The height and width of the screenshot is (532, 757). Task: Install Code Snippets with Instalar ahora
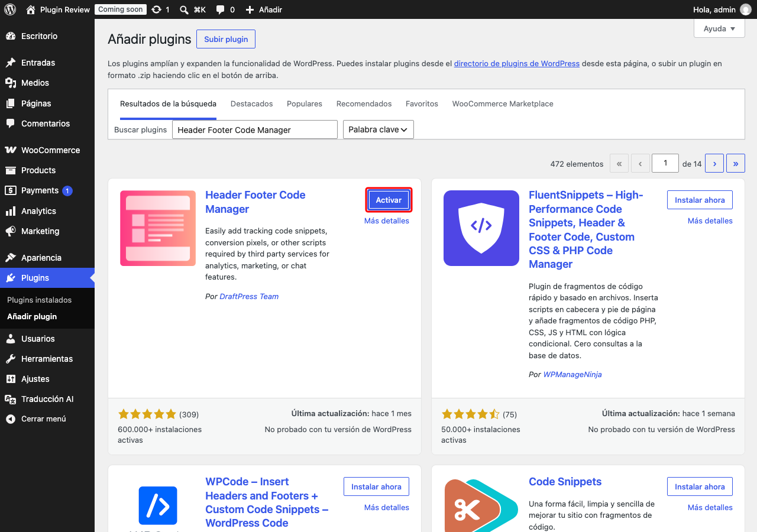click(x=700, y=486)
